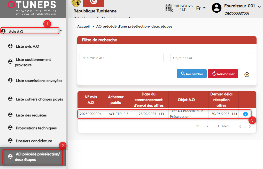Click the Tunisian flag icon
This screenshot has width=263, height=169.
pyautogui.click(x=94, y=3)
